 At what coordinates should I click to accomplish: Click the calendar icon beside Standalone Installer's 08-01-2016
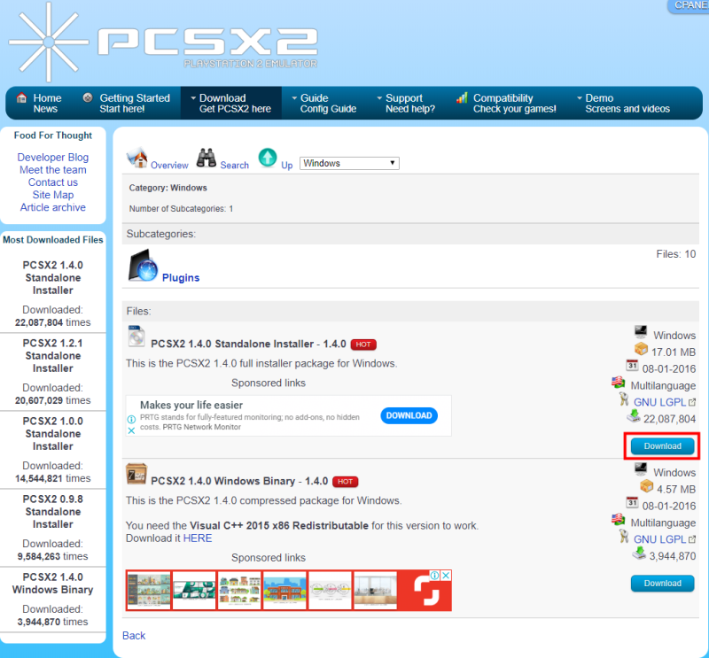pos(632,365)
